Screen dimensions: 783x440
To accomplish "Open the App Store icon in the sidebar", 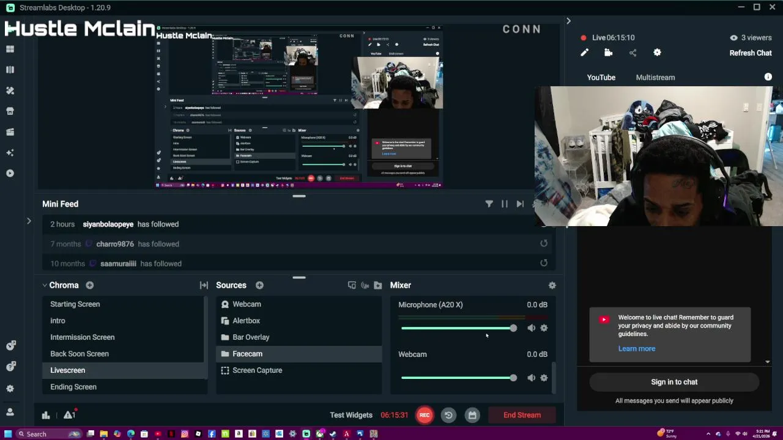I will pyautogui.click(x=10, y=111).
